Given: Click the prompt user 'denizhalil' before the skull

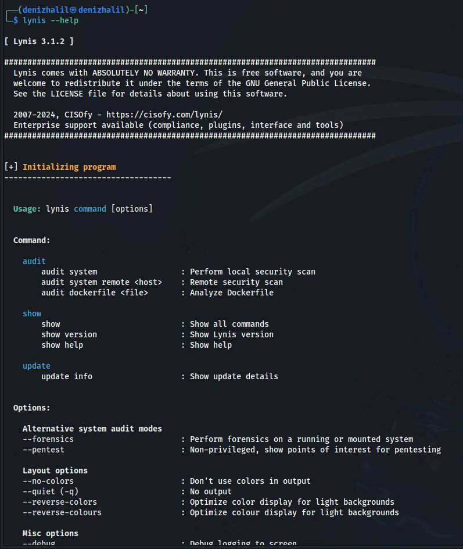Looking at the screenshot, I should [46, 10].
